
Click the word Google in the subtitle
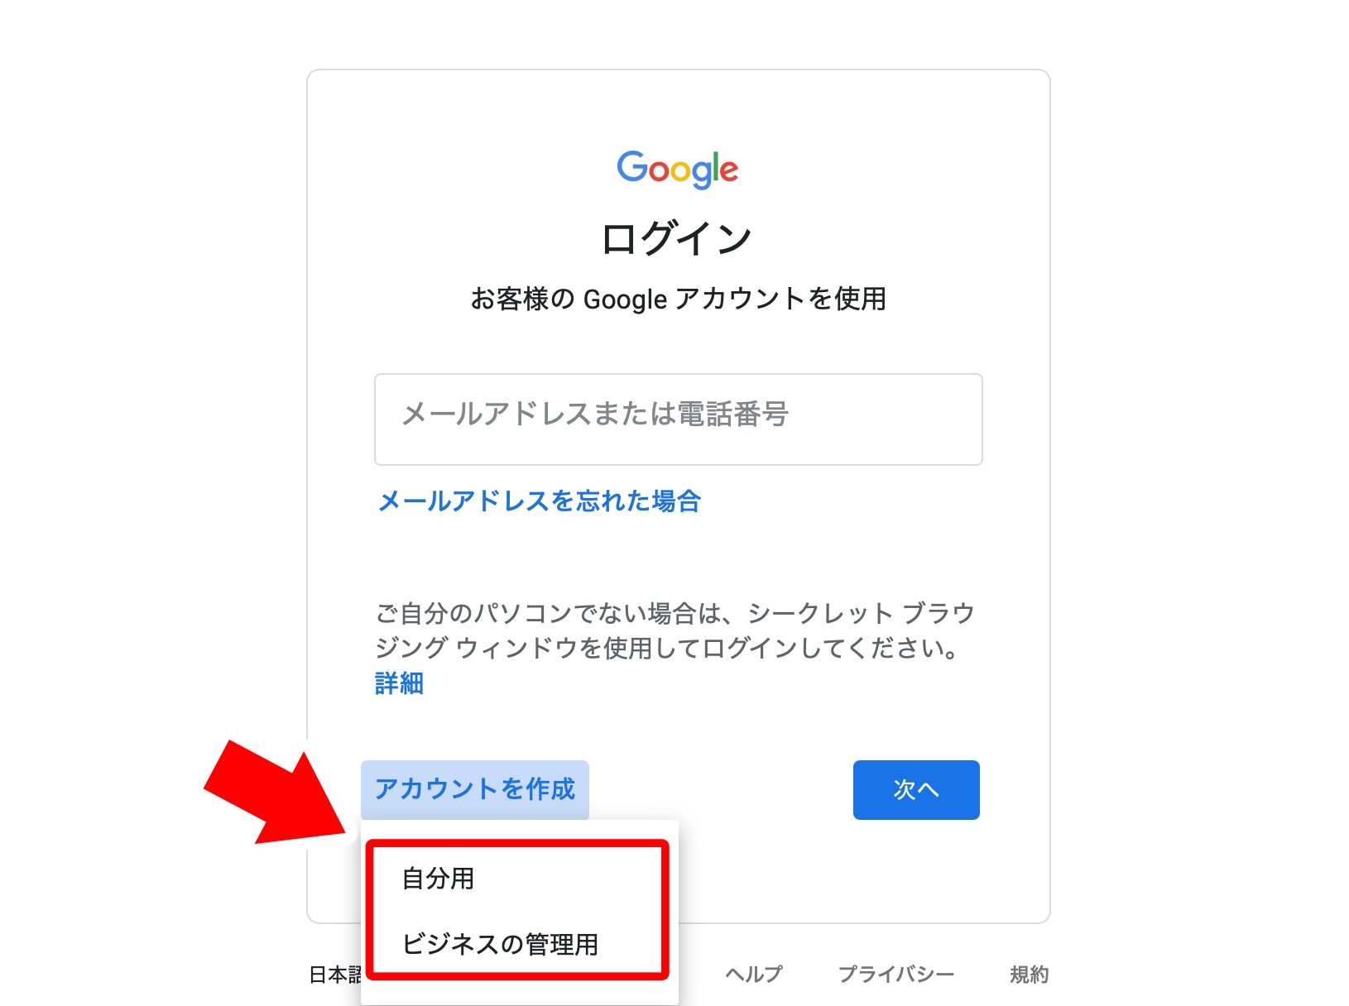pyautogui.click(x=625, y=299)
